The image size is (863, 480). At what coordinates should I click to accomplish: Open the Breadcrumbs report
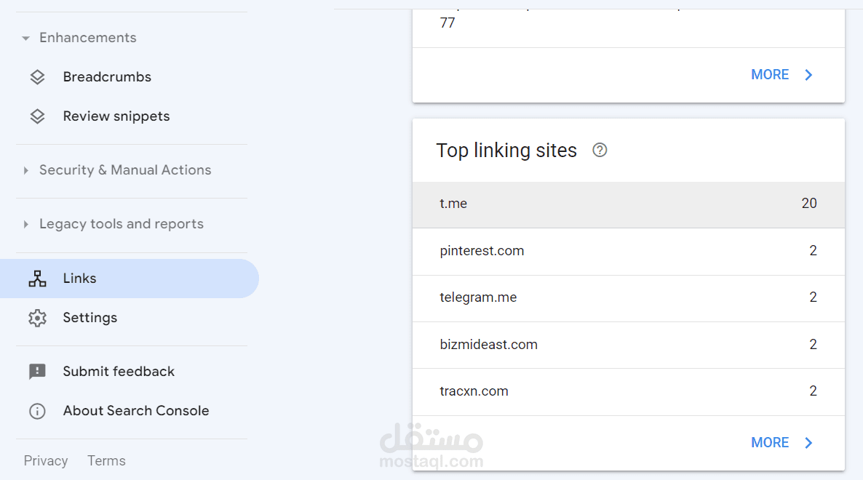click(x=107, y=77)
